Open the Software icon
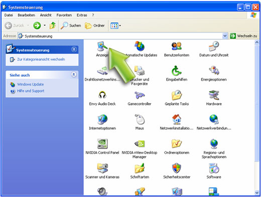This screenshot has width=261, height=197. (x=214, y=168)
